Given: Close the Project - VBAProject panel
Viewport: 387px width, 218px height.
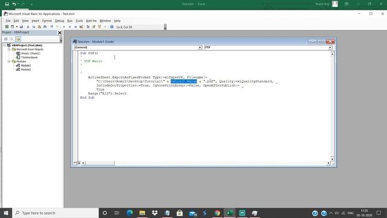Looking at the screenshot, I should [59, 33].
